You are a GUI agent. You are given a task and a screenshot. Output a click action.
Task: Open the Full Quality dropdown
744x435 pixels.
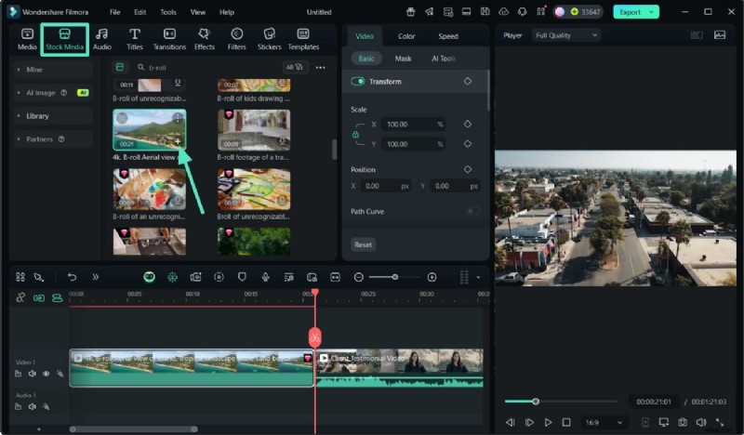click(565, 35)
